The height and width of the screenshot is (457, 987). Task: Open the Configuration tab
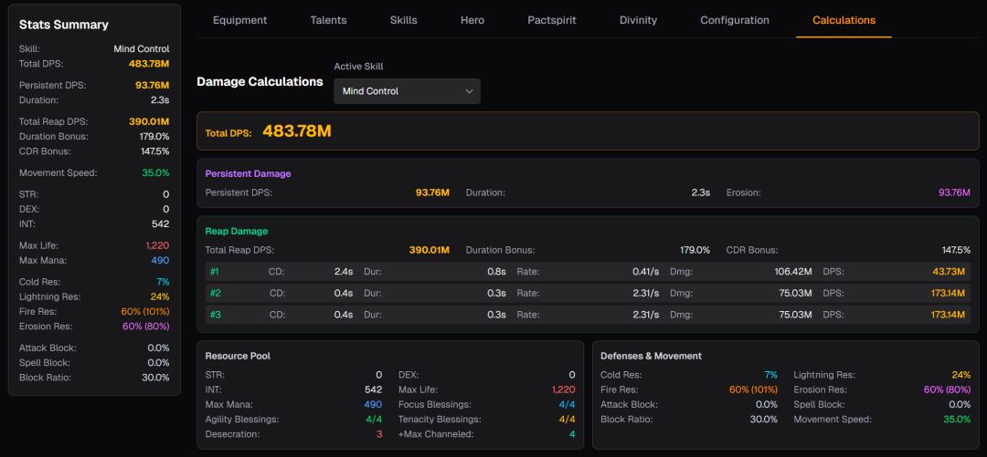tap(735, 20)
